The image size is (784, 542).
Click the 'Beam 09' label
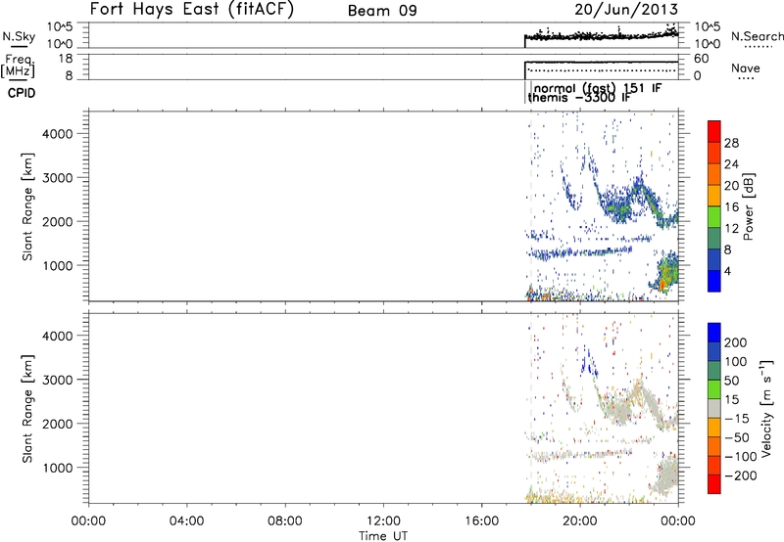tap(382, 11)
